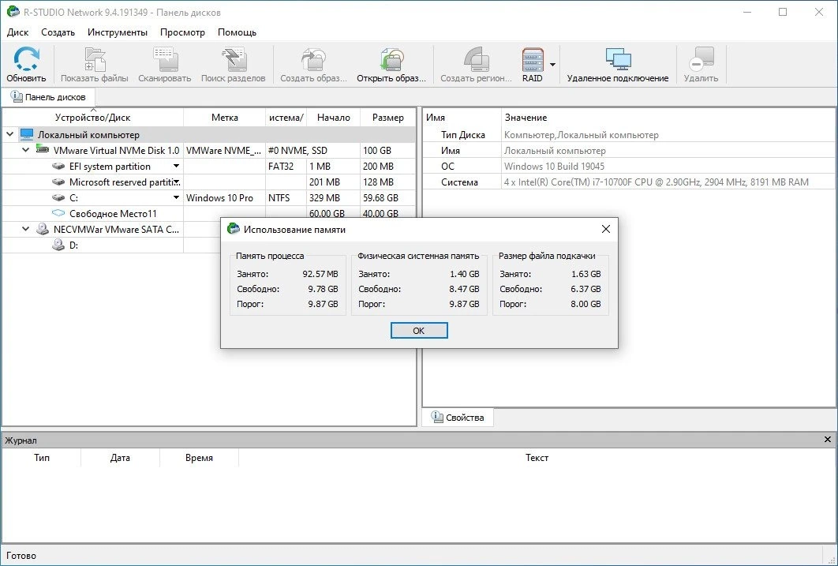Click the Тип log column header

(42, 458)
